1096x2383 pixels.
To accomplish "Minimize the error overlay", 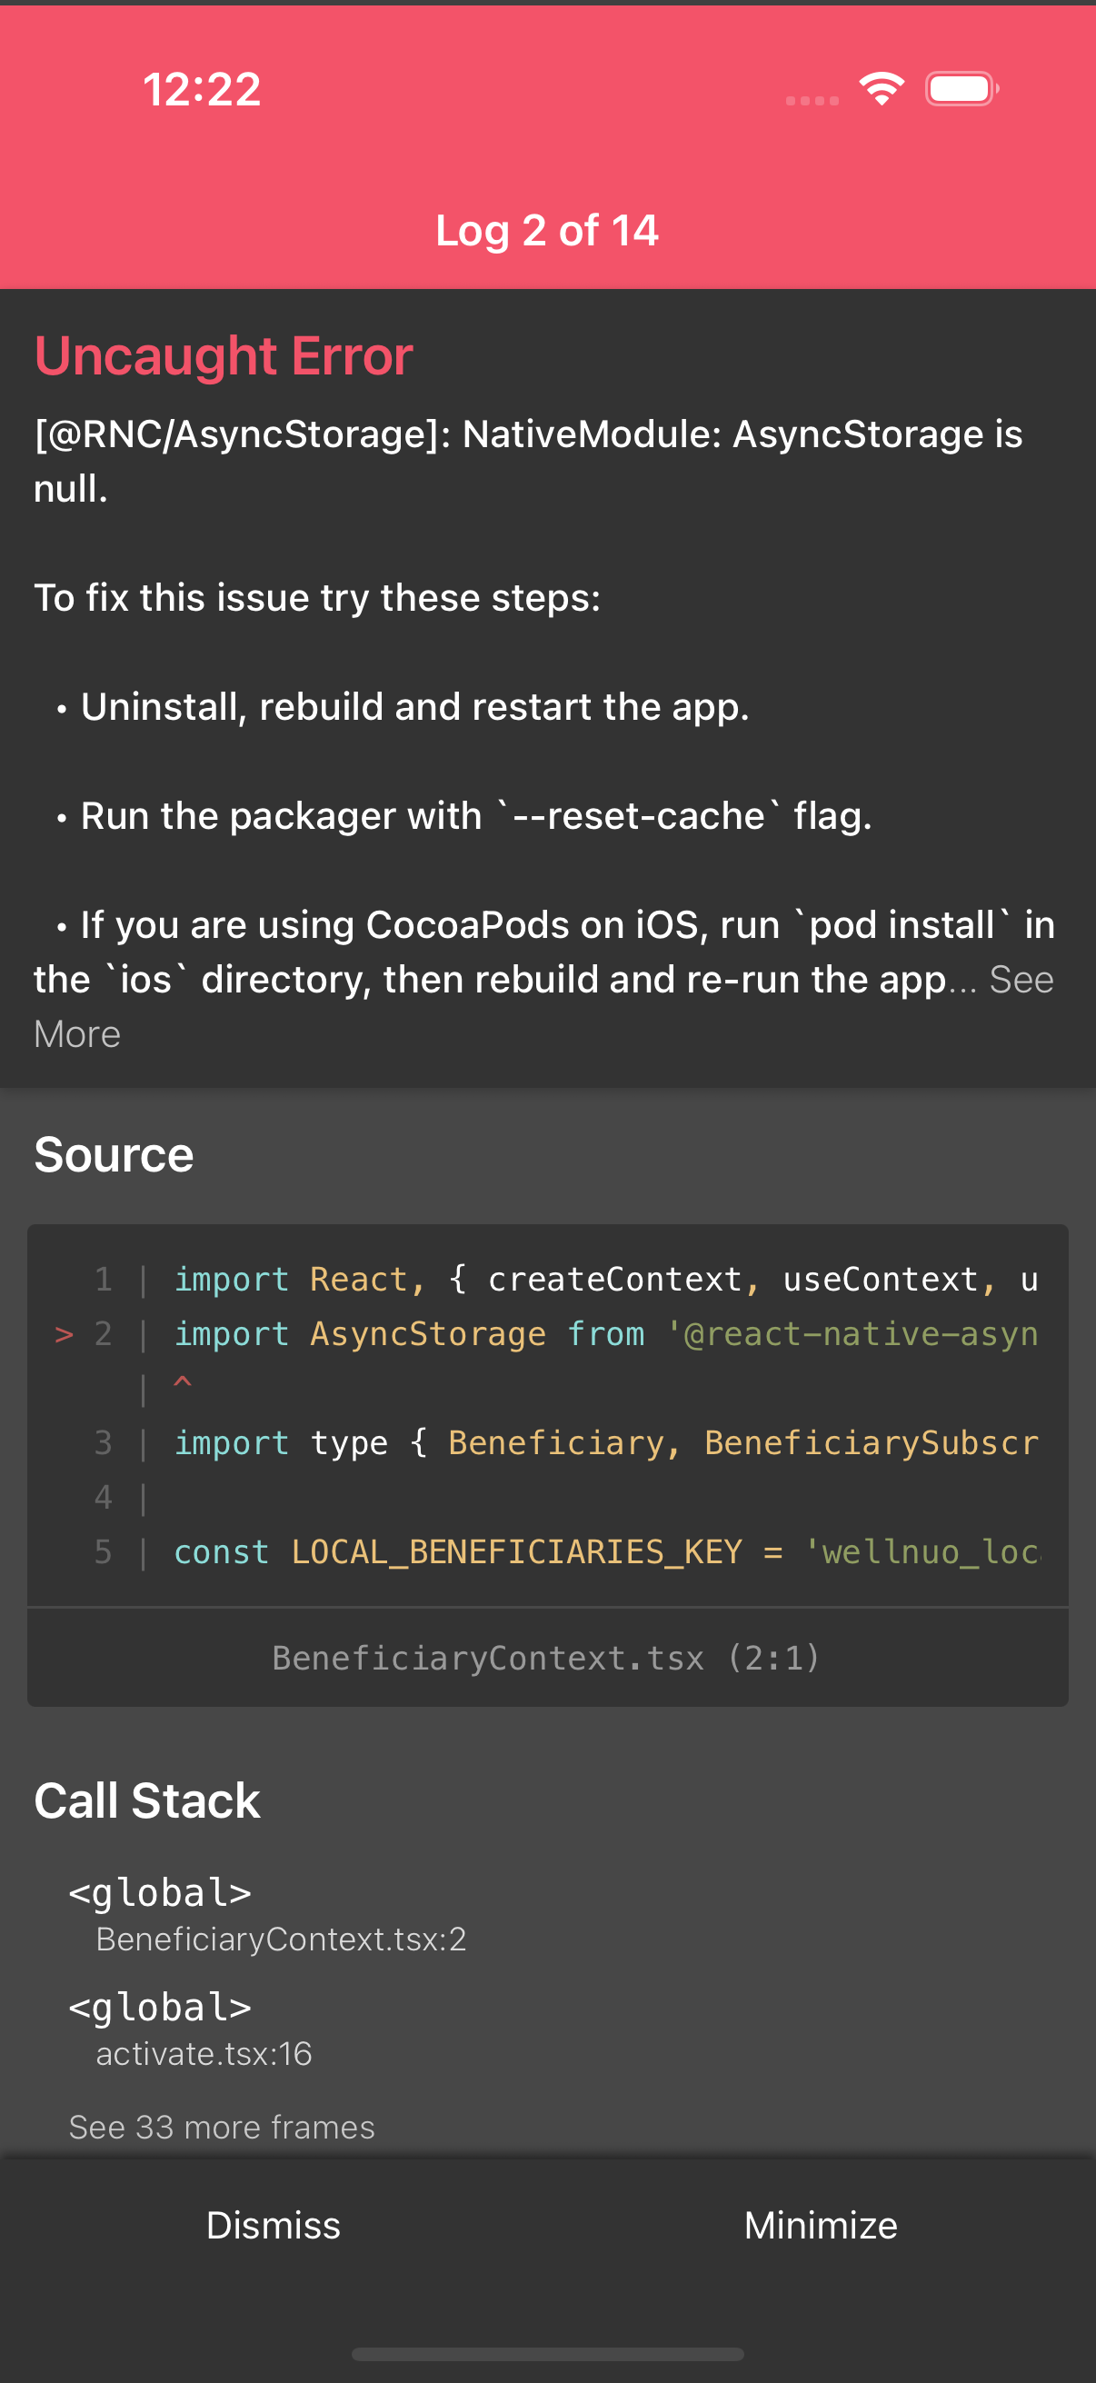I will coord(821,2225).
